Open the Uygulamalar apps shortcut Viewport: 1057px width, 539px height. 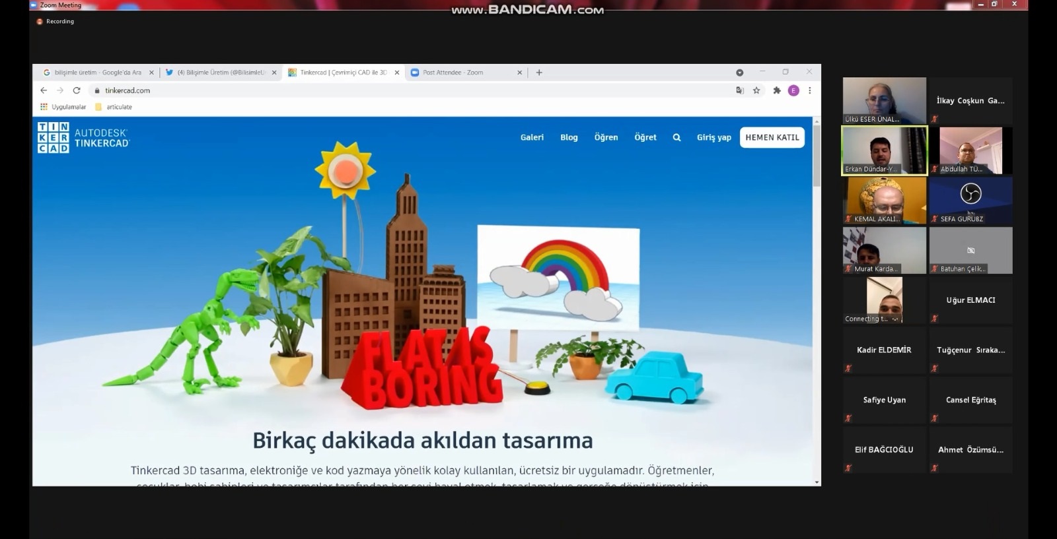point(63,107)
